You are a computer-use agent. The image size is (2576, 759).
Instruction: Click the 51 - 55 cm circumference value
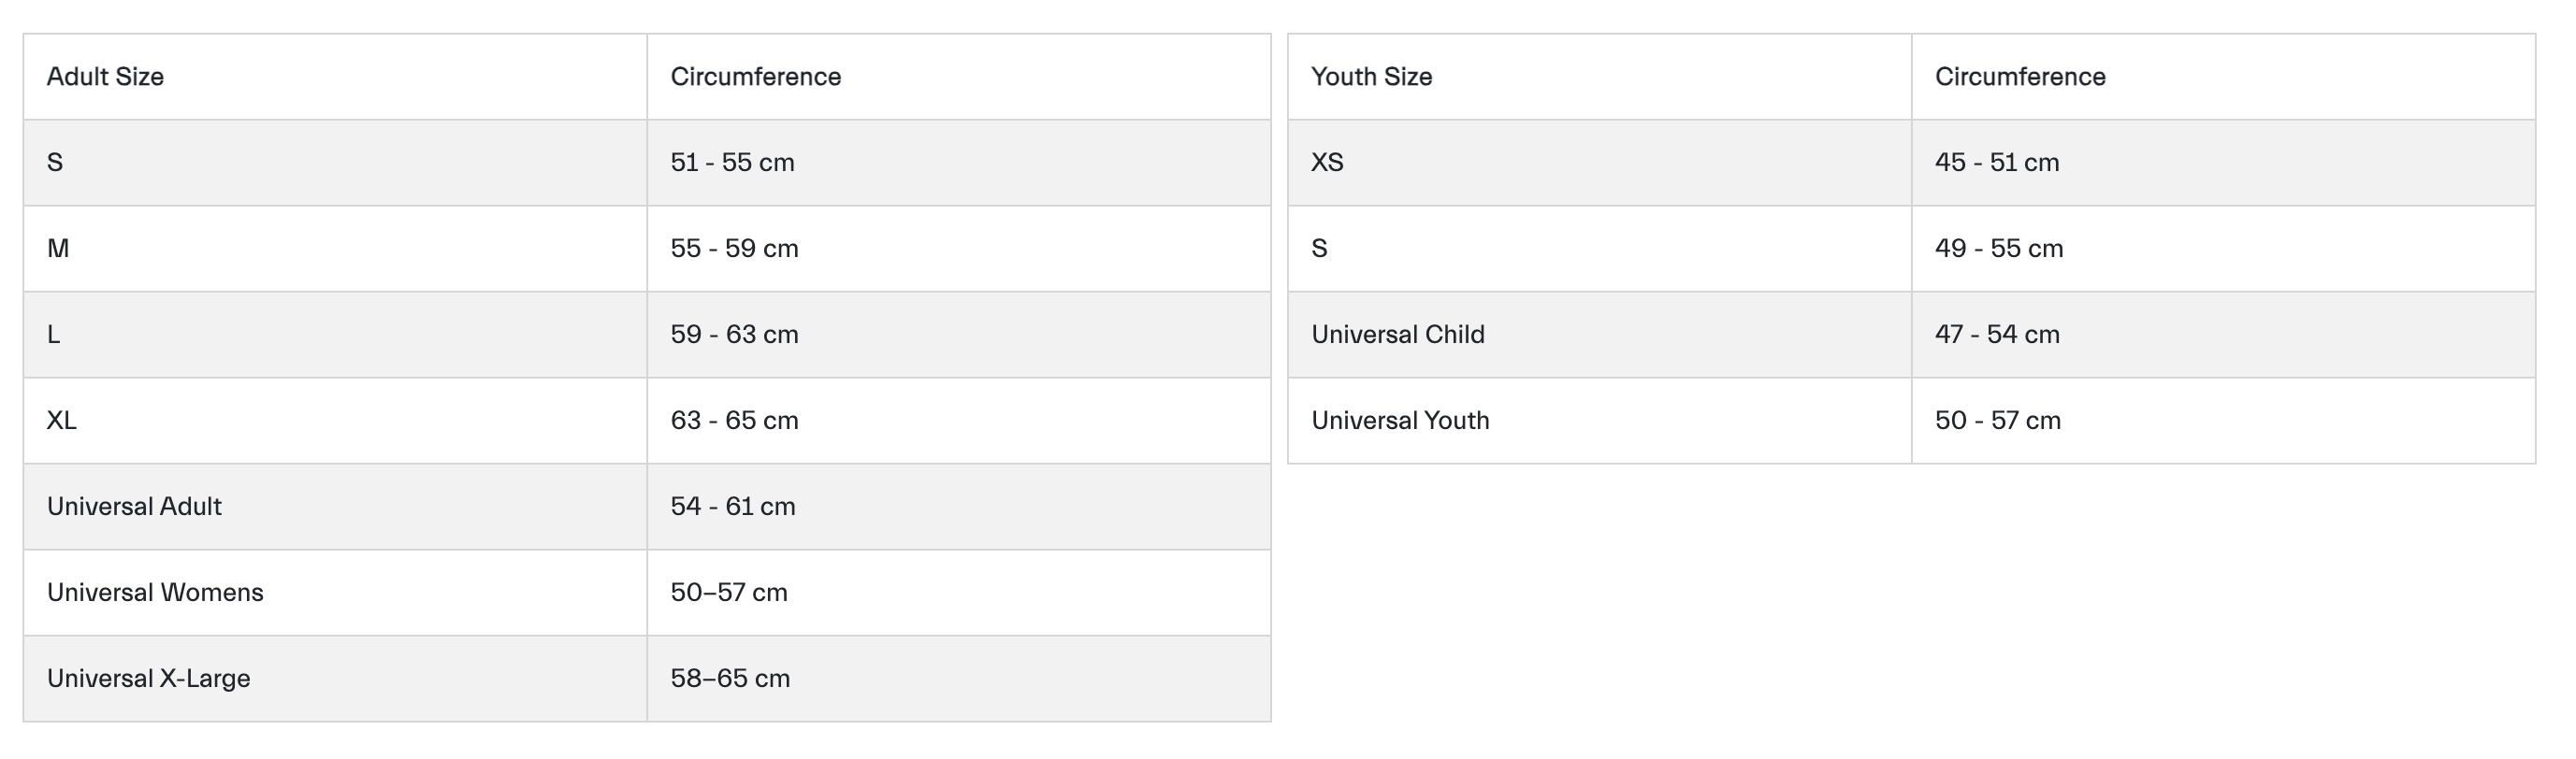(732, 163)
